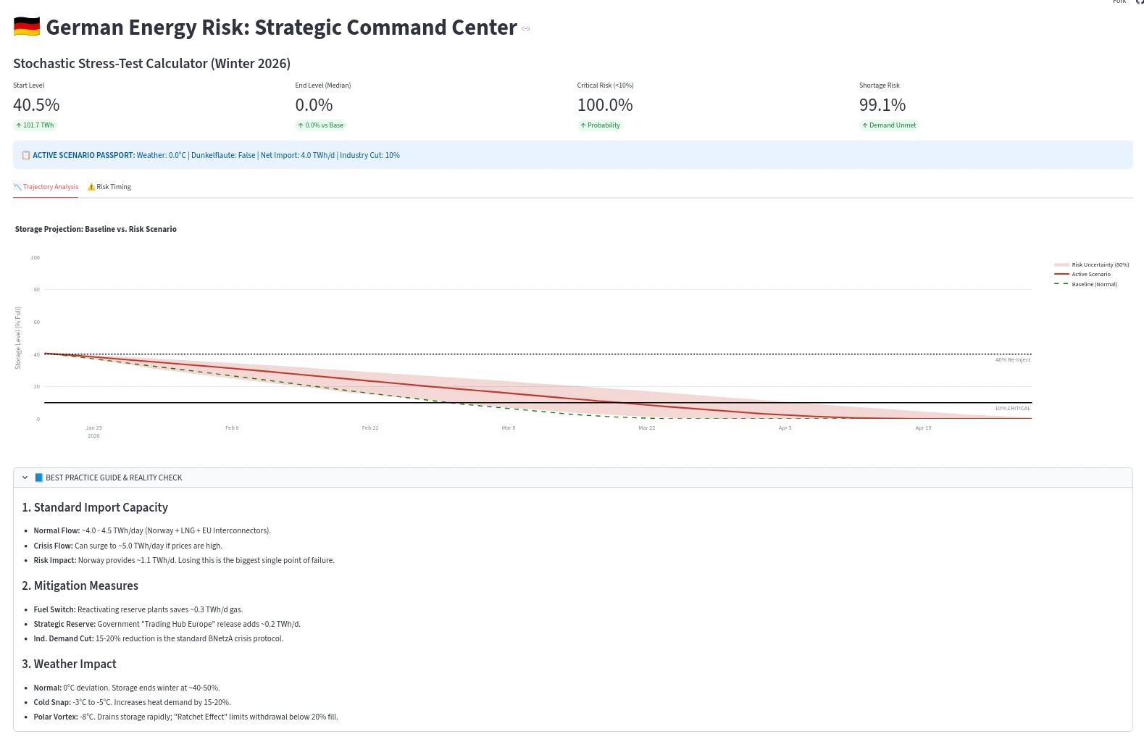Click the 40% Re-Inject line label
The width and height of the screenshot is (1144, 742).
tap(1012, 360)
